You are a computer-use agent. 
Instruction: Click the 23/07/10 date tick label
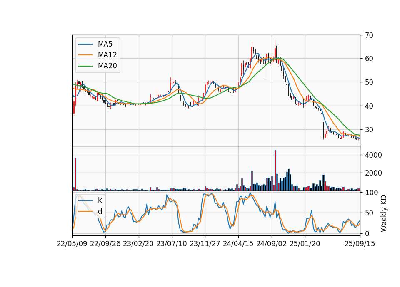pos(172,244)
